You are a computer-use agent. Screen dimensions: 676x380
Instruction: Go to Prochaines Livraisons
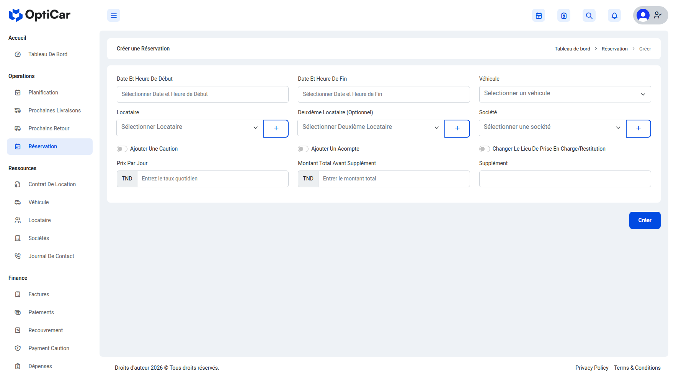[50, 110]
